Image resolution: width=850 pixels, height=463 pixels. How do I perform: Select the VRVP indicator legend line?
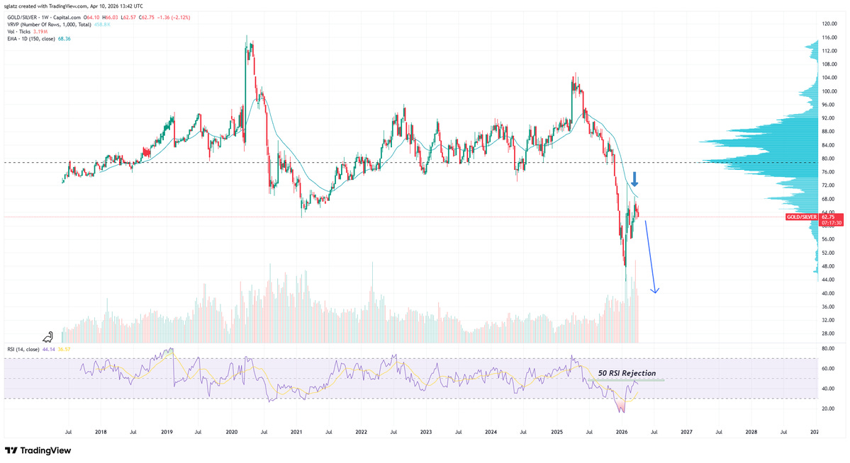(x=50, y=24)
